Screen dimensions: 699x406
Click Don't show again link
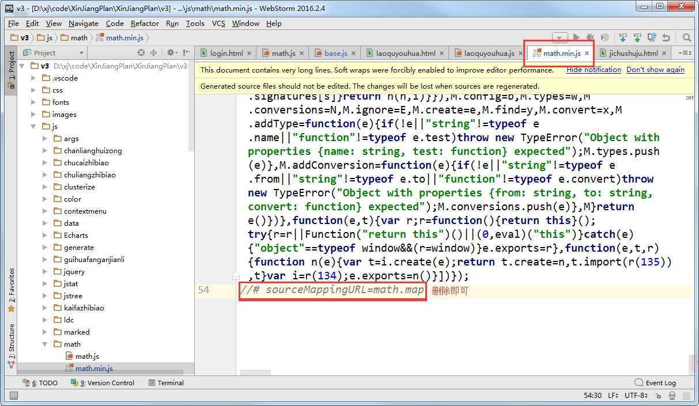click(x=655, y=70)
